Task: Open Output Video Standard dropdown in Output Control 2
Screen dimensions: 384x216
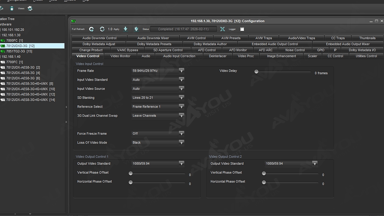Action: (314, 164)
